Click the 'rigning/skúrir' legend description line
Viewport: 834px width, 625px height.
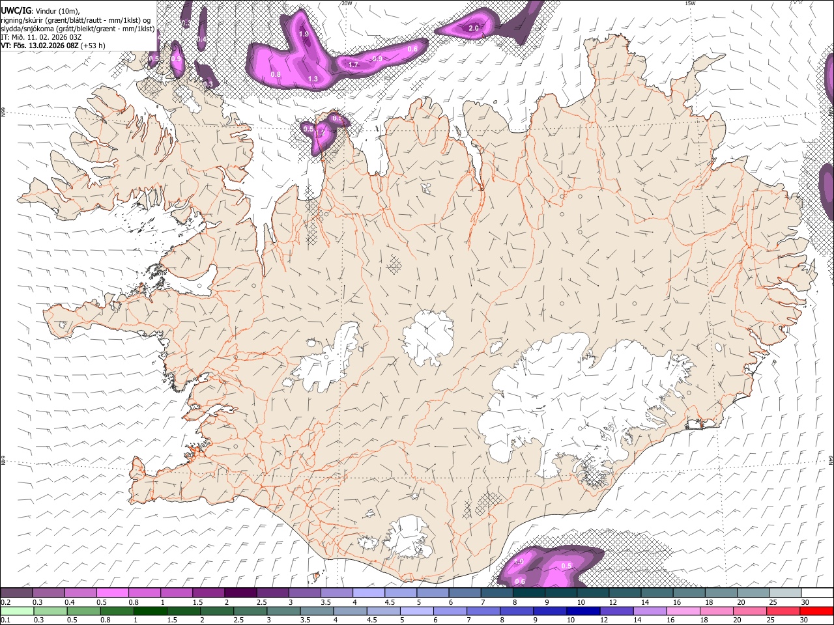pyautogui.click(x=76, y=20)
